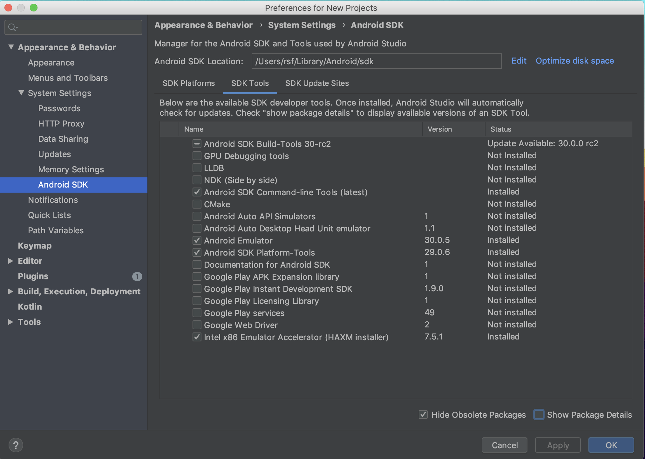Expand Build, Execution, Deployment arrow

click(x=10, y=291)
